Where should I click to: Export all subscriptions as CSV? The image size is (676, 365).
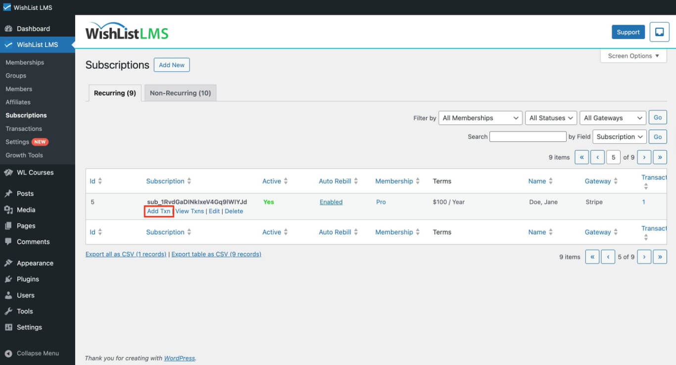[x=126, y=254]
